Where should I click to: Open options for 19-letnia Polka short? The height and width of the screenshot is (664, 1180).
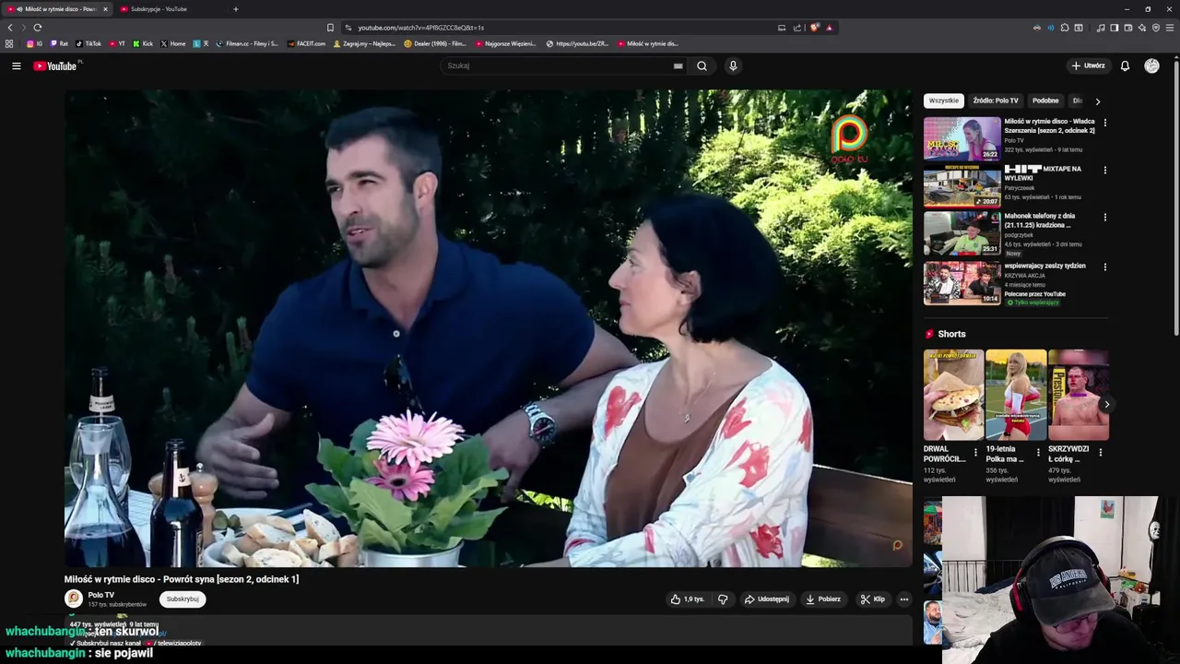point(1038,452)
